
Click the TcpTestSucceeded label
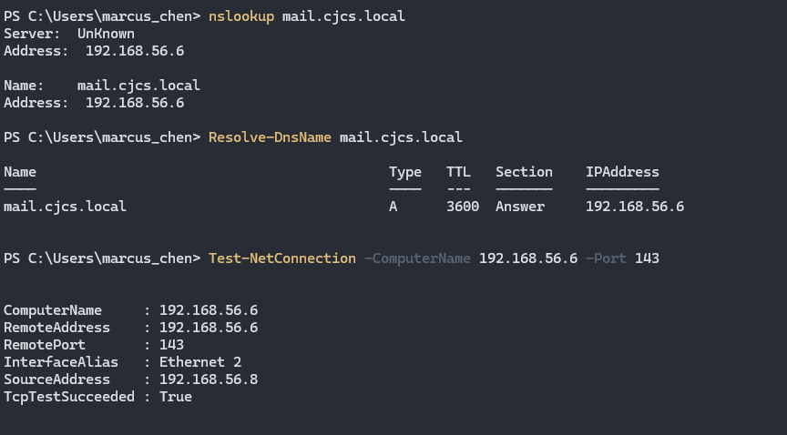point(69,397)
